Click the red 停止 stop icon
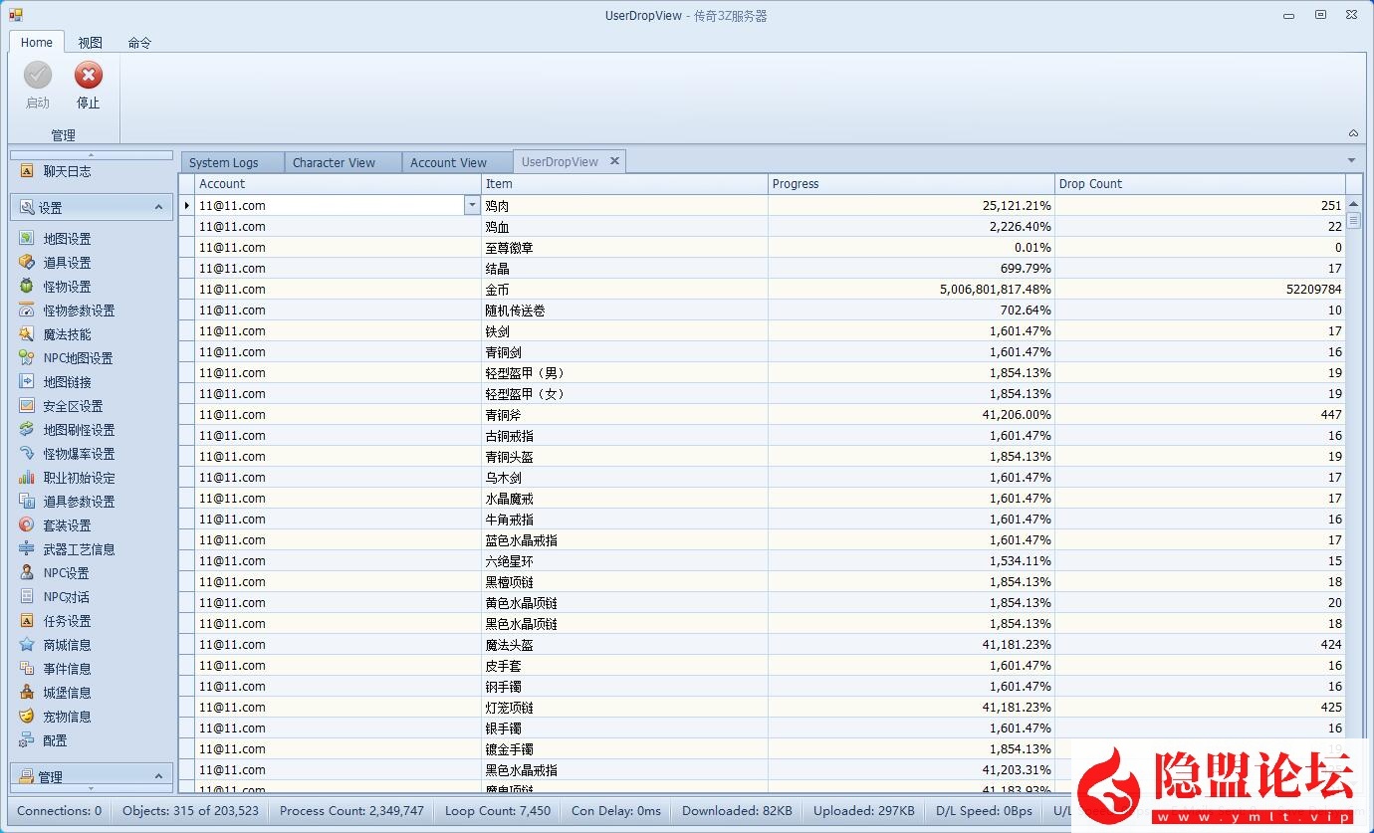 point(89,76)
